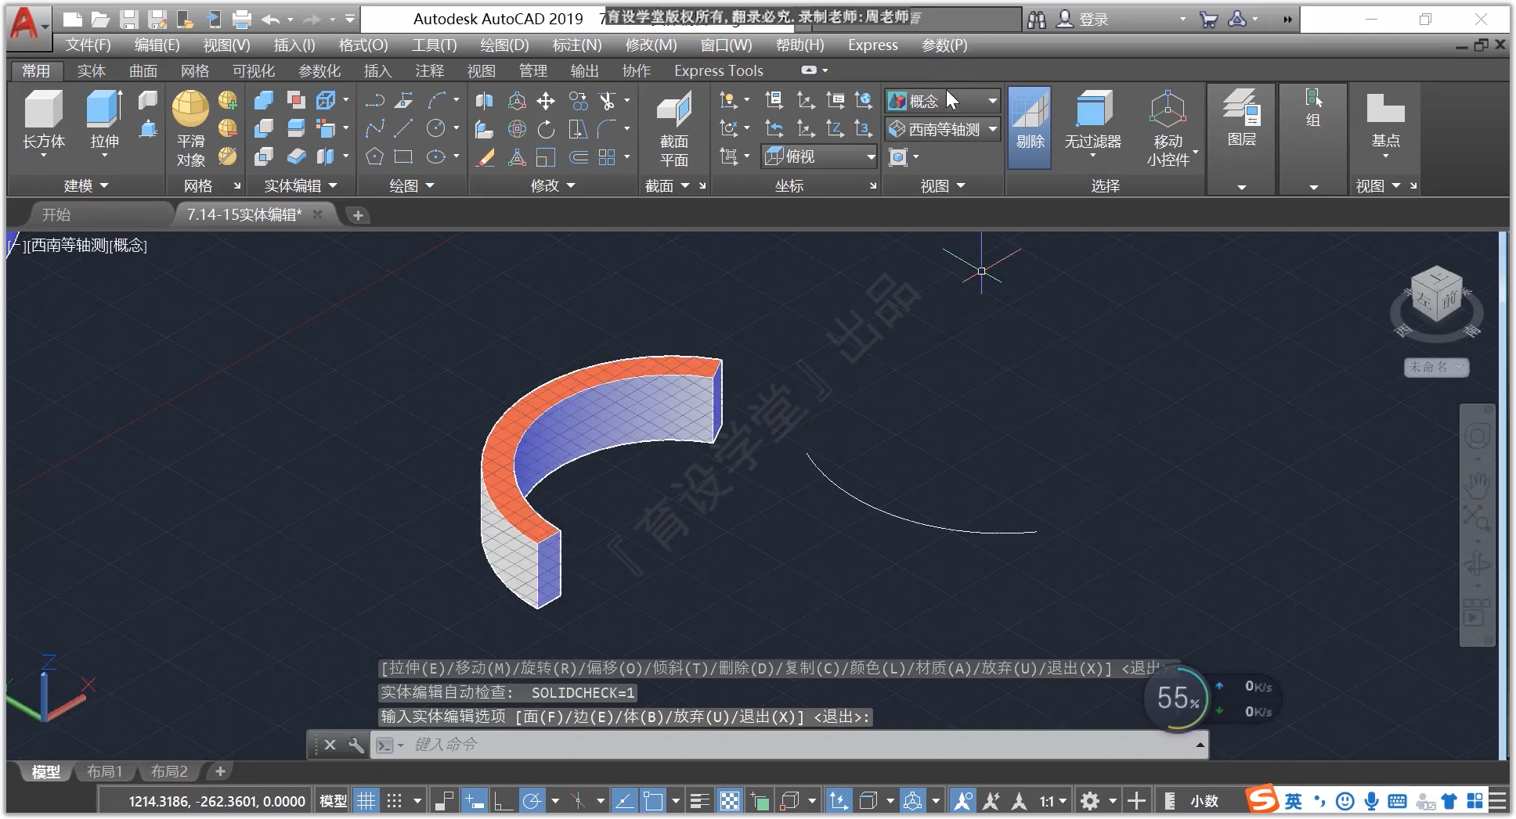Image resolution: width=1516 pixels, height=819 pixels.
Task: Click the Rotate tool icon
Action: (x=546, y=128)
